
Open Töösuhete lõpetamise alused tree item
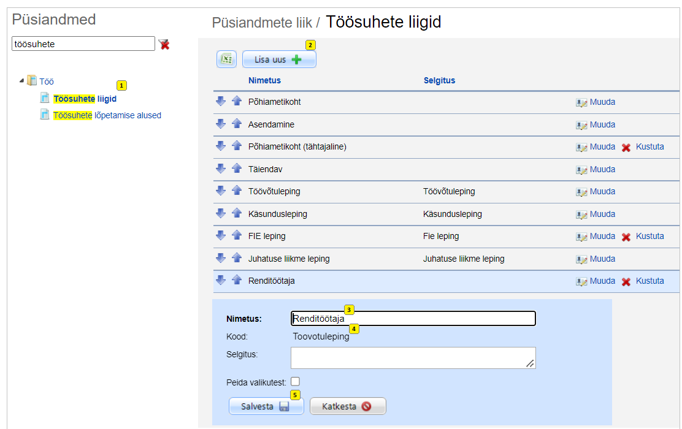[x=107, y=115]
